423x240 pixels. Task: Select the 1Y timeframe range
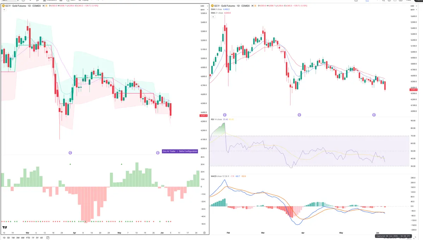pyautogui.click(x=33, y=238)
